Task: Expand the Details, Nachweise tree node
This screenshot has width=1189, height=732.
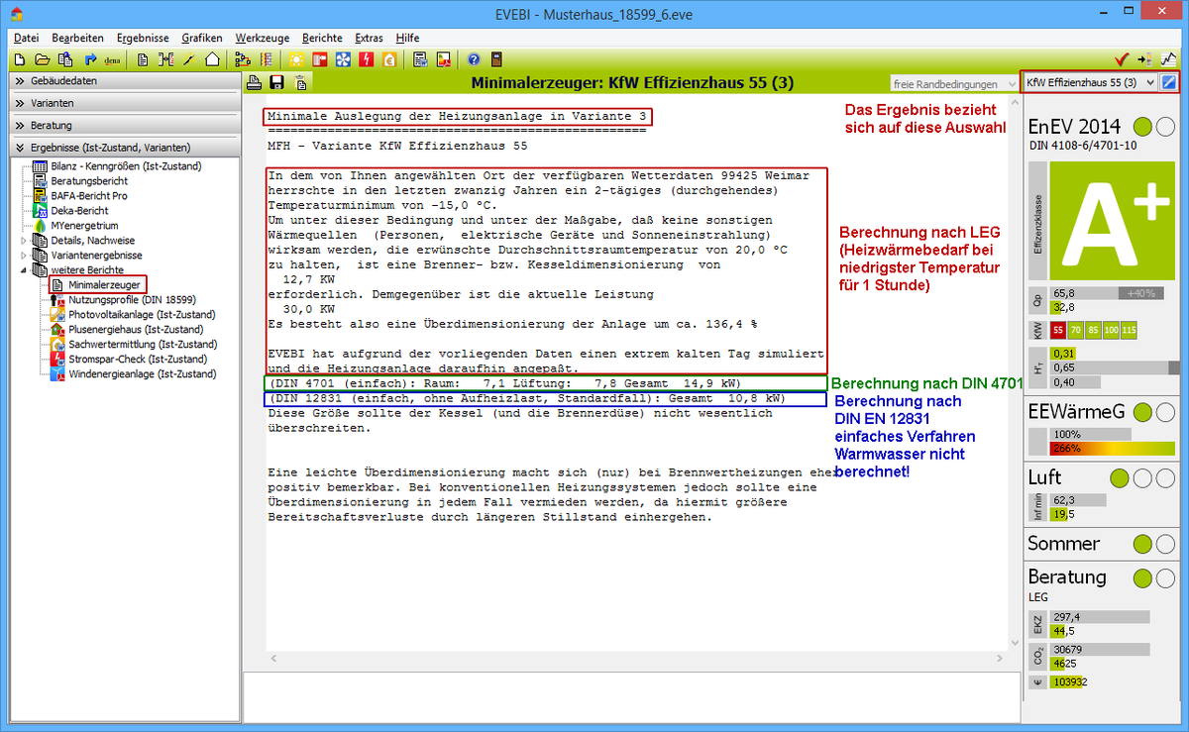Action: pos(24,241)
